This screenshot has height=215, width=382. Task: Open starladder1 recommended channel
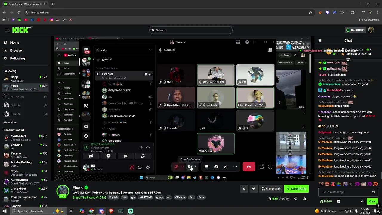[25, 138]
